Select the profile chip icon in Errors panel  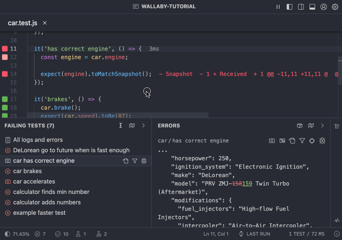click(312, 141)
